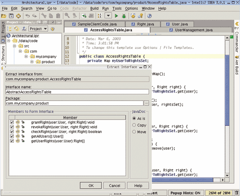Click the Open folder icon in toolbar

click(x=4, y=16)
